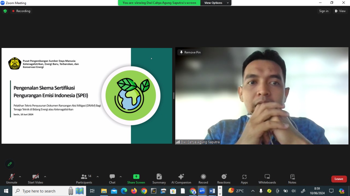Open the Participants panel

tap(84, 179)
